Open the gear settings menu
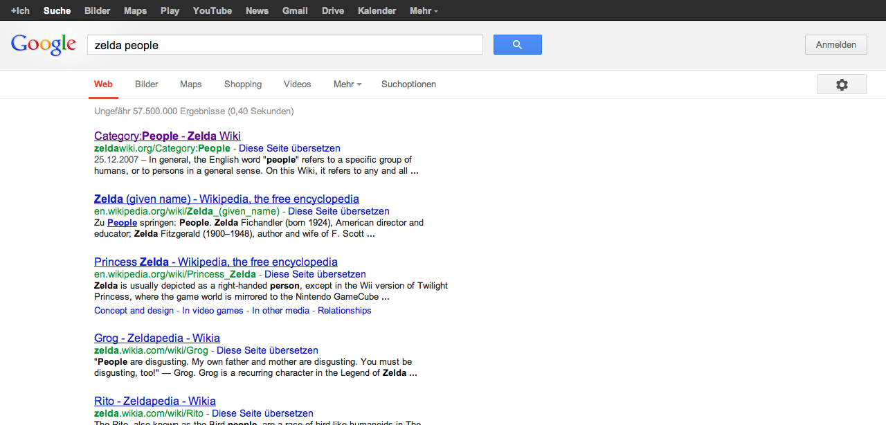Viewport: 886px width, 425px height. click(841, 84)
